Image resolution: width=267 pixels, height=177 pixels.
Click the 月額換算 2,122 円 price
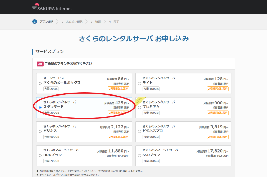(115, 127)
